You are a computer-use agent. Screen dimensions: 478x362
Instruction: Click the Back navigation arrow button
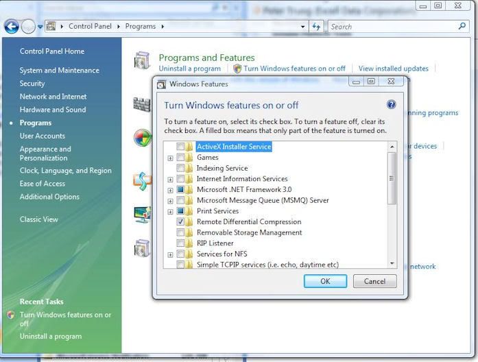click(x=11, y=27)
